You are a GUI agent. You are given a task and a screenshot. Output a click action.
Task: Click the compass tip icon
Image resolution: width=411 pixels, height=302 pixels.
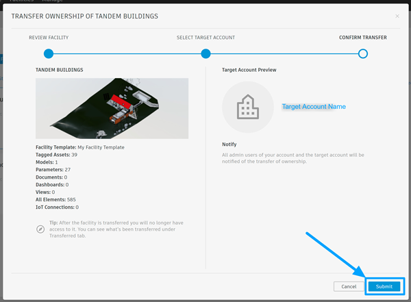point(40,229)
